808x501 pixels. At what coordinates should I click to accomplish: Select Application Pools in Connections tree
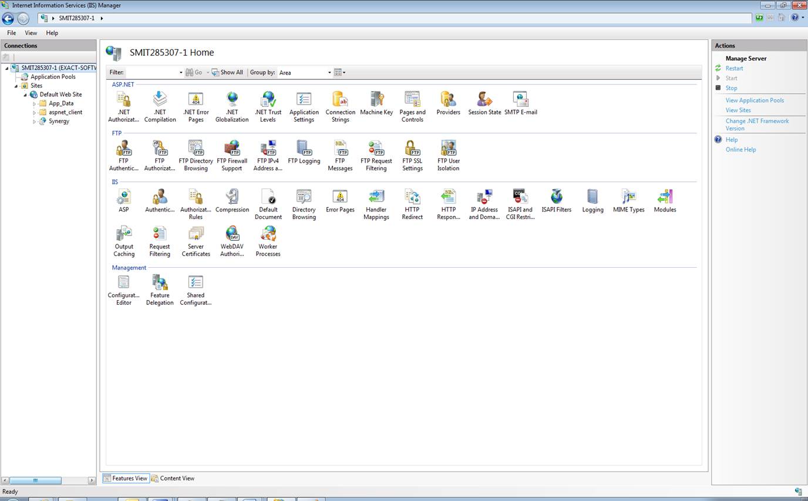pyautogui.click(x=53, y=77)
